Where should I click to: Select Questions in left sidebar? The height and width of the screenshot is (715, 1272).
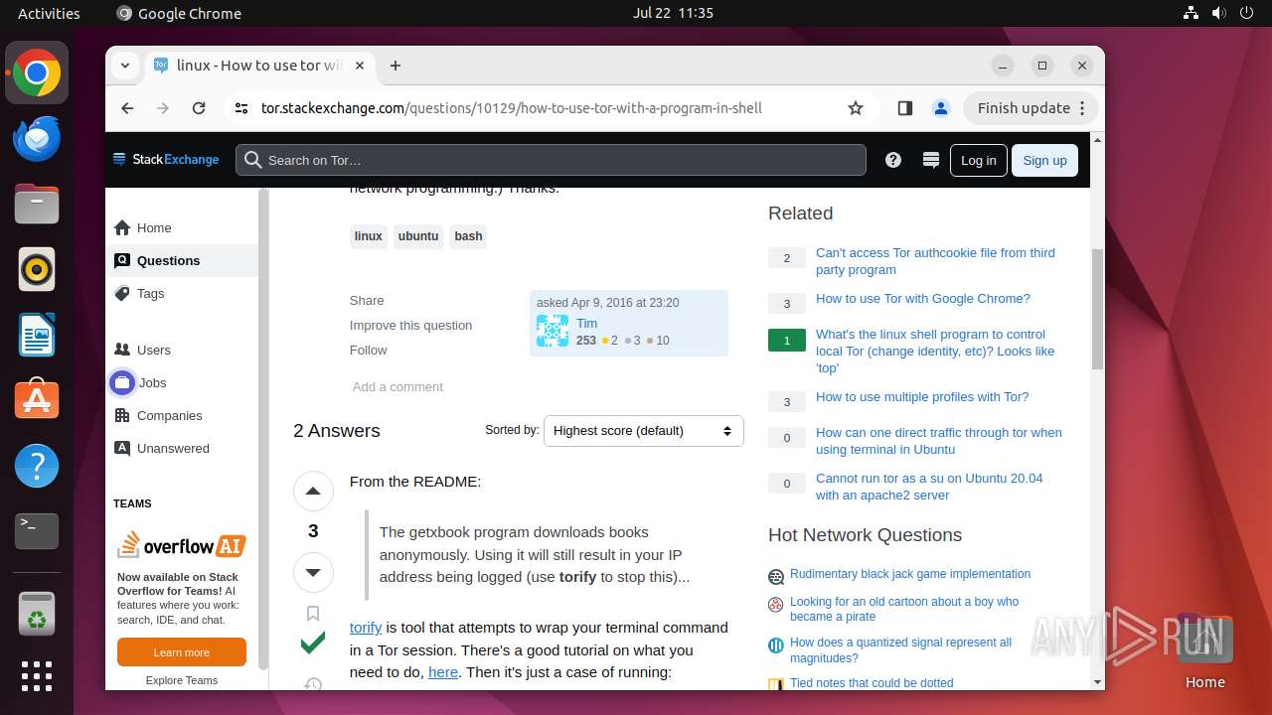pos(182,260)
